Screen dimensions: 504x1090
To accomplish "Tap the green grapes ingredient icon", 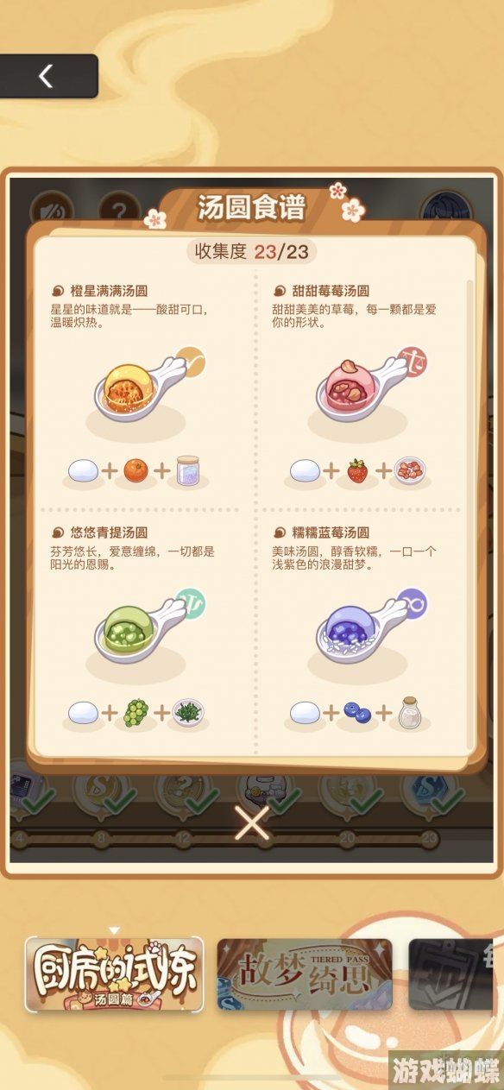I will click(x=135, y=712).
